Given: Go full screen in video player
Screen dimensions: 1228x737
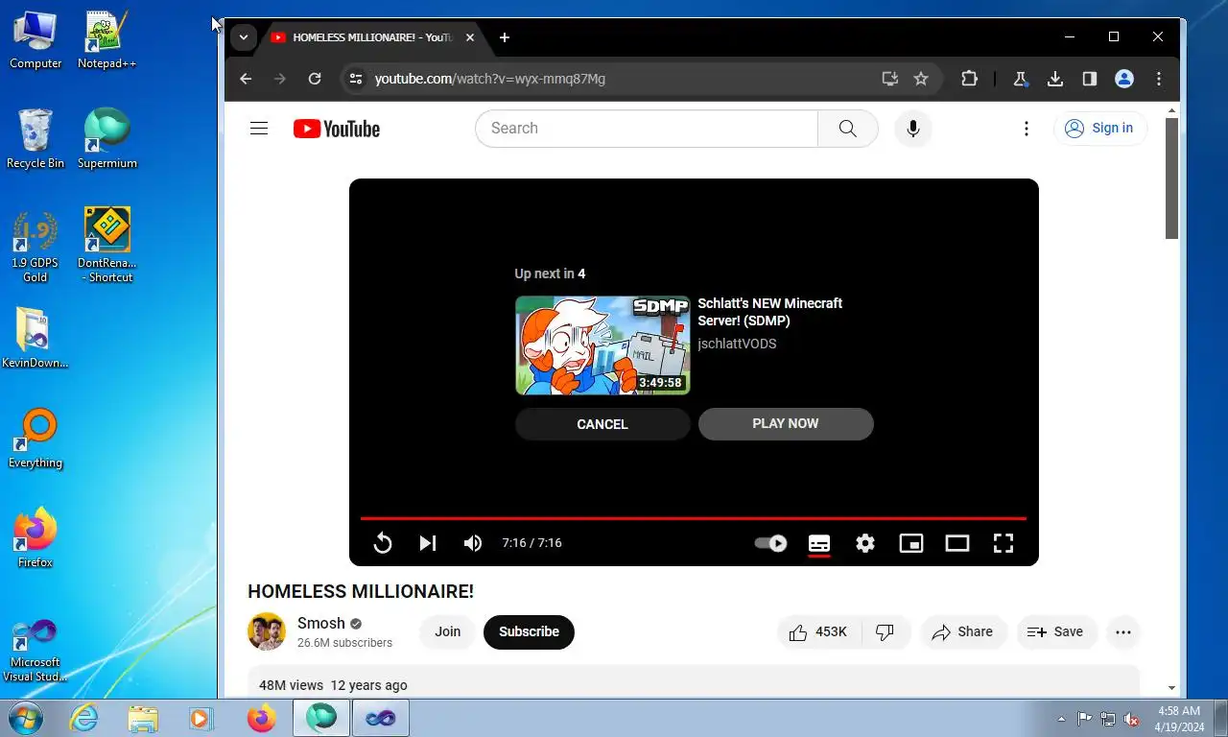Looking at the screenshot, I should point(1004,543).
